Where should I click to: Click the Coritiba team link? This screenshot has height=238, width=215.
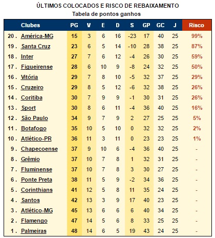pyautogui.click(x=32, y=97)
